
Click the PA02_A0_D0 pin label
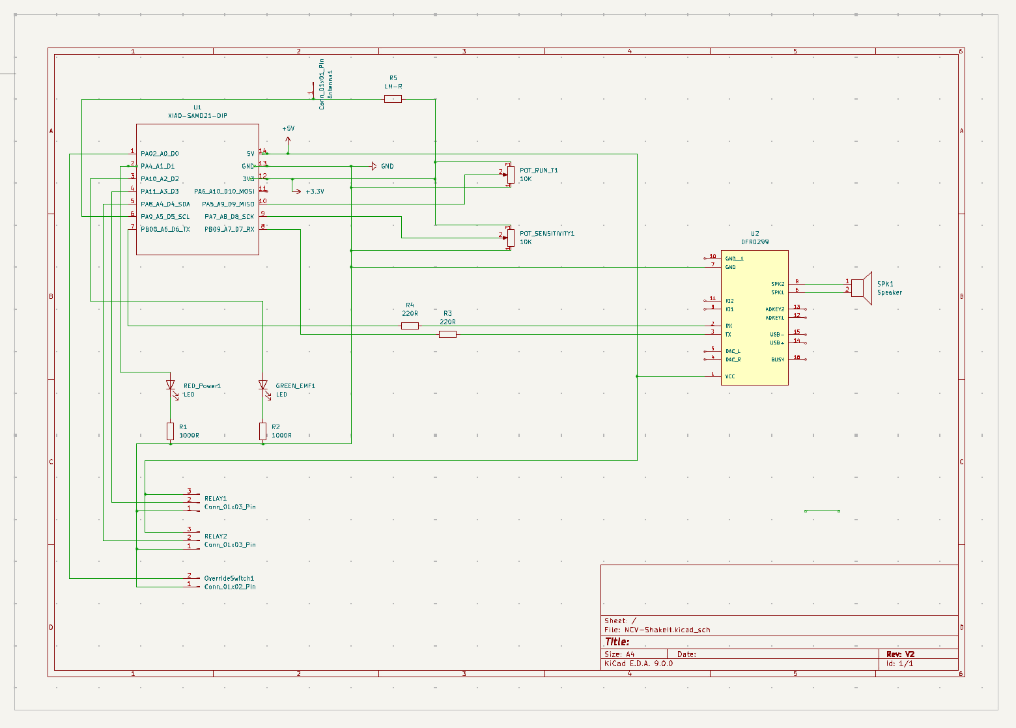160,154
